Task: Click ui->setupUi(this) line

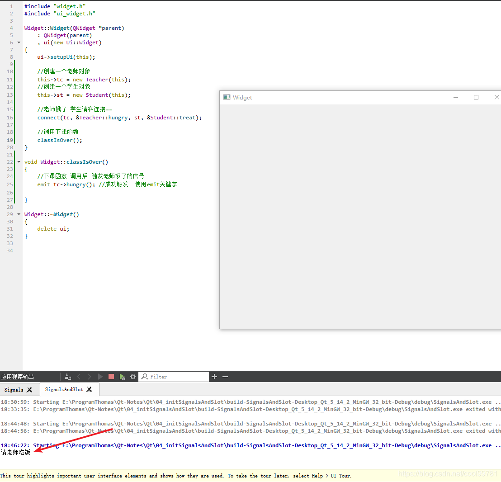Action: coord(66,57)
